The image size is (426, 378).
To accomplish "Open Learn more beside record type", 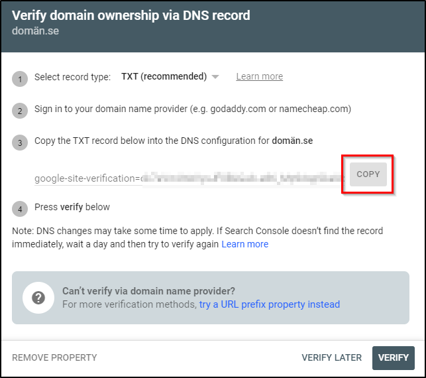I will tap(259, 76).
